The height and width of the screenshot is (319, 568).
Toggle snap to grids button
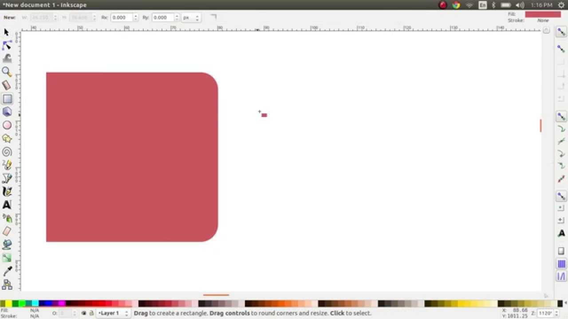(561, 264)
